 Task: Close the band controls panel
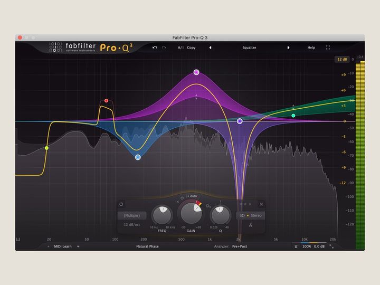click(261, 204)
